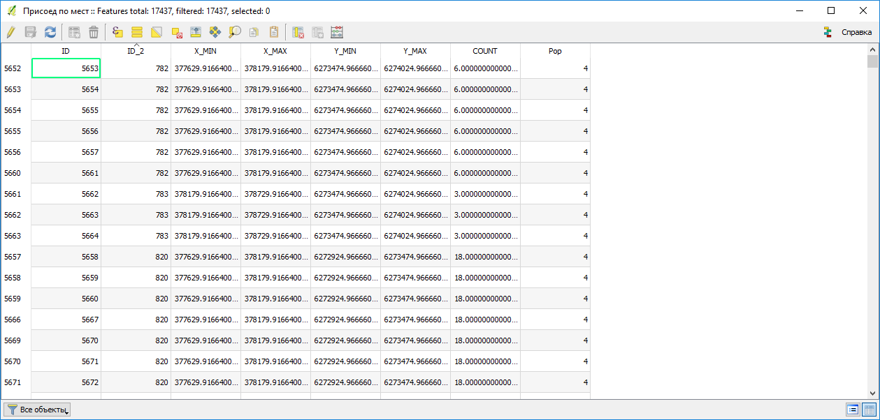Click the Select all features icon
This screenshot has width=880, height=420.
point(137,32)
